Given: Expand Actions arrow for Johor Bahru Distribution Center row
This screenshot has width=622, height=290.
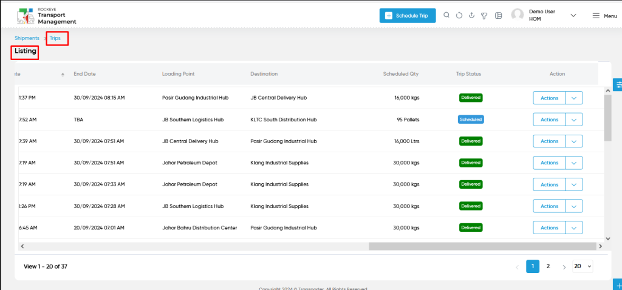Looking at the screenshot, I should click(x=574, y=228).
